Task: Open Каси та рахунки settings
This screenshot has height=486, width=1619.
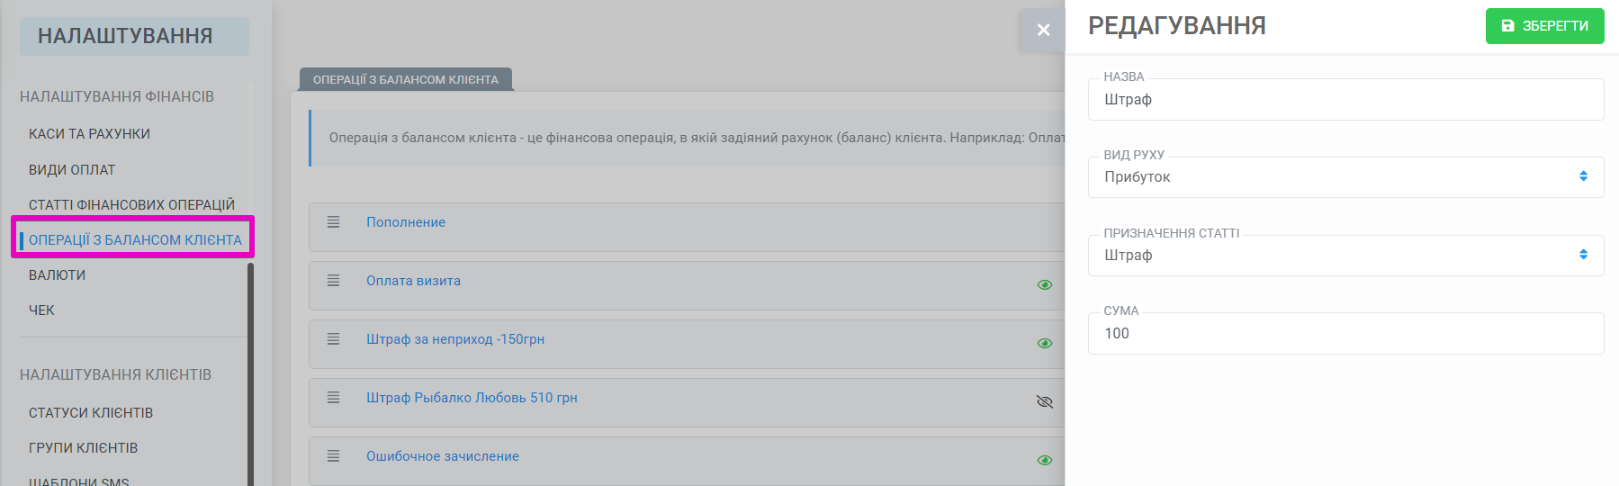Action: tap(89, 134)
